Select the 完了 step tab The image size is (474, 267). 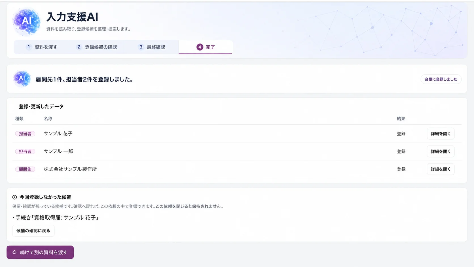point(206,47)
